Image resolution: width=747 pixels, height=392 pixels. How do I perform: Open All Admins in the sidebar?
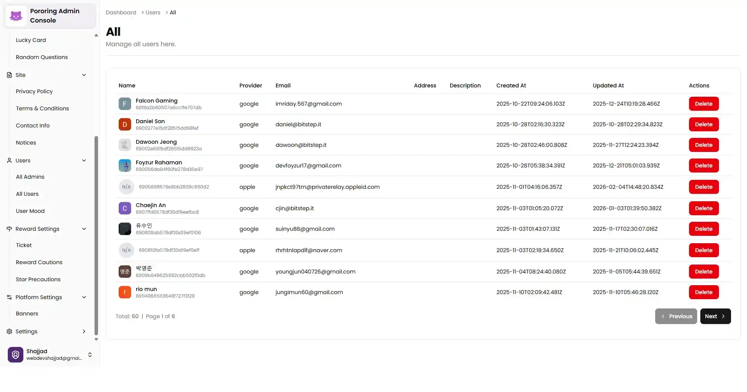tap(30, 177)
